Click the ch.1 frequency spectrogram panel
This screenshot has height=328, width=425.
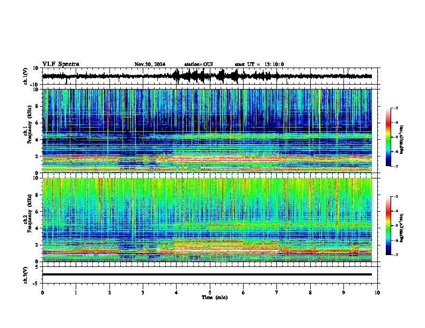pyautogui.click(x=207, y=131)
